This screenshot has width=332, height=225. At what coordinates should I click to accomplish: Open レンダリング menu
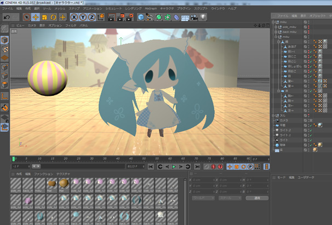coord(133,8)
